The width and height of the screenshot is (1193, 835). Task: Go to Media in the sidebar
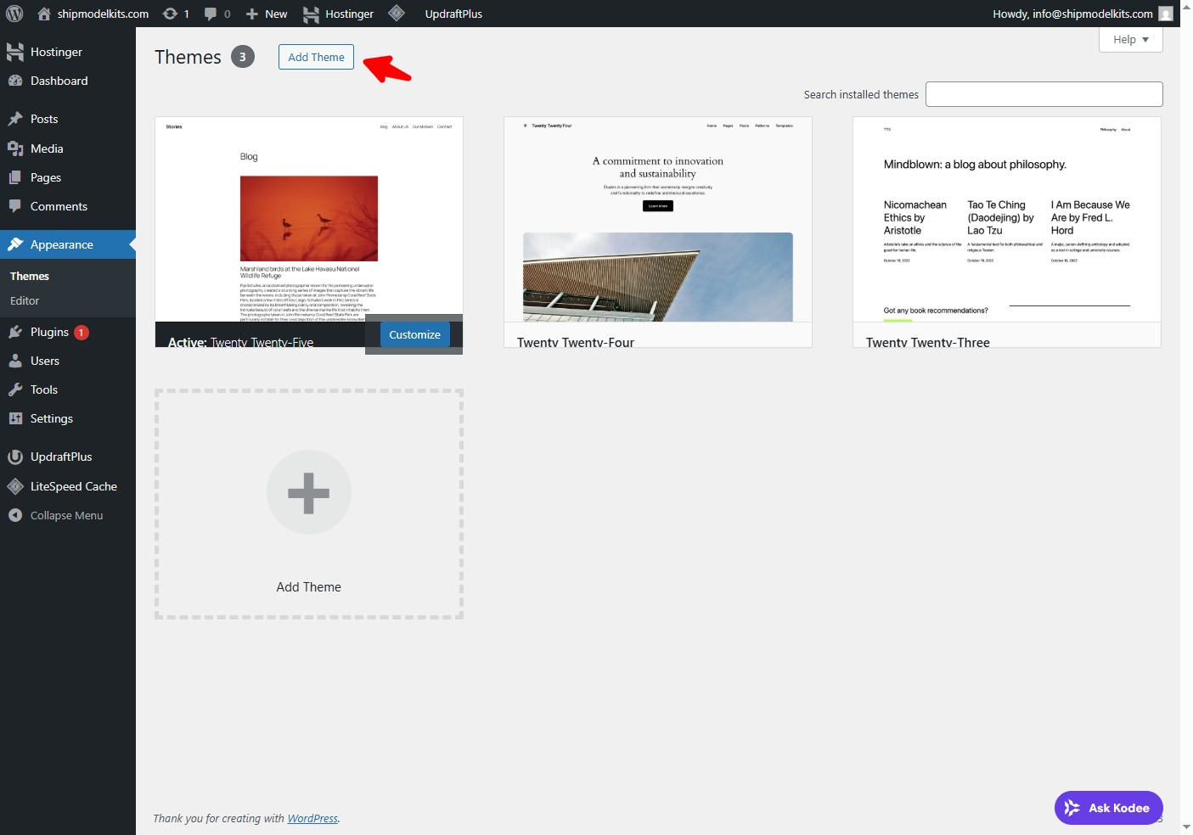point(47,149)
